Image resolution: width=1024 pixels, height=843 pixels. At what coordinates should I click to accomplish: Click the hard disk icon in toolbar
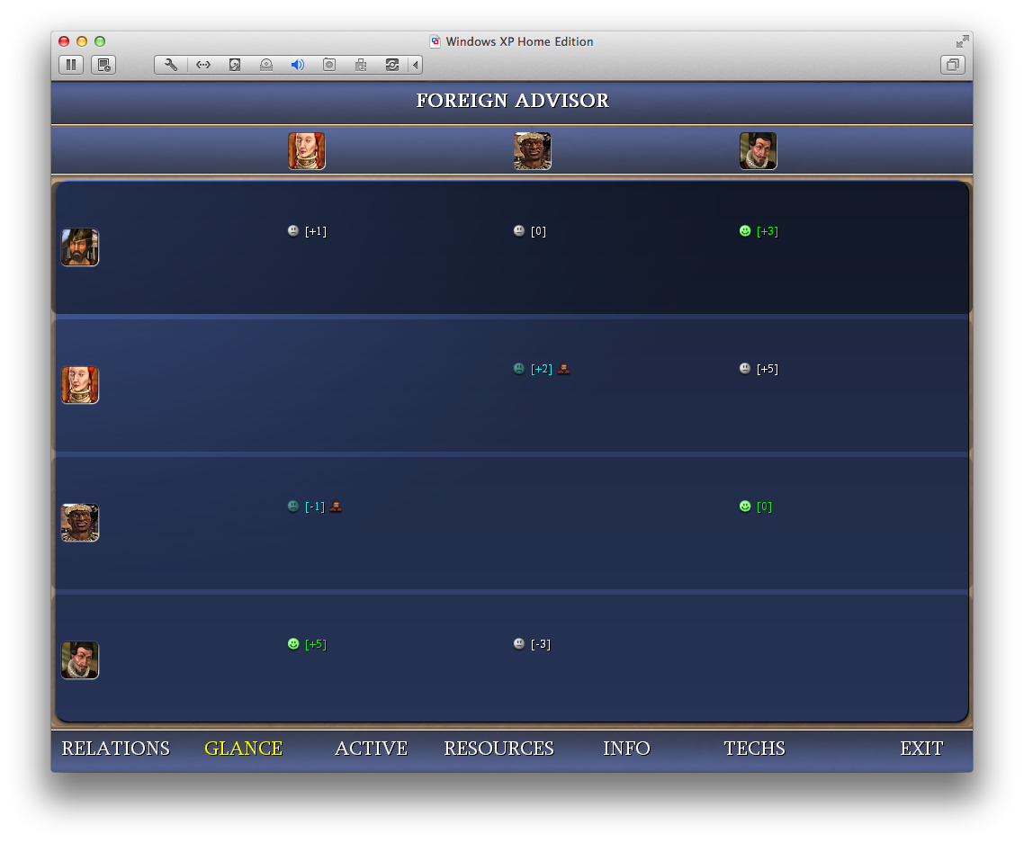point(235,65)
